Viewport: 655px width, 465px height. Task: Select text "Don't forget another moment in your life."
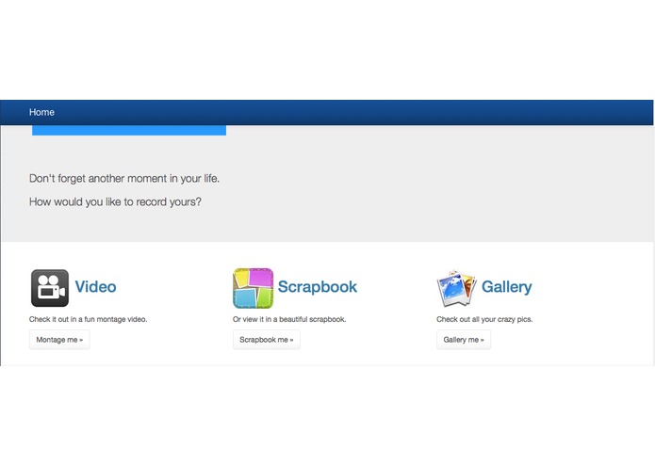point(124,179)
